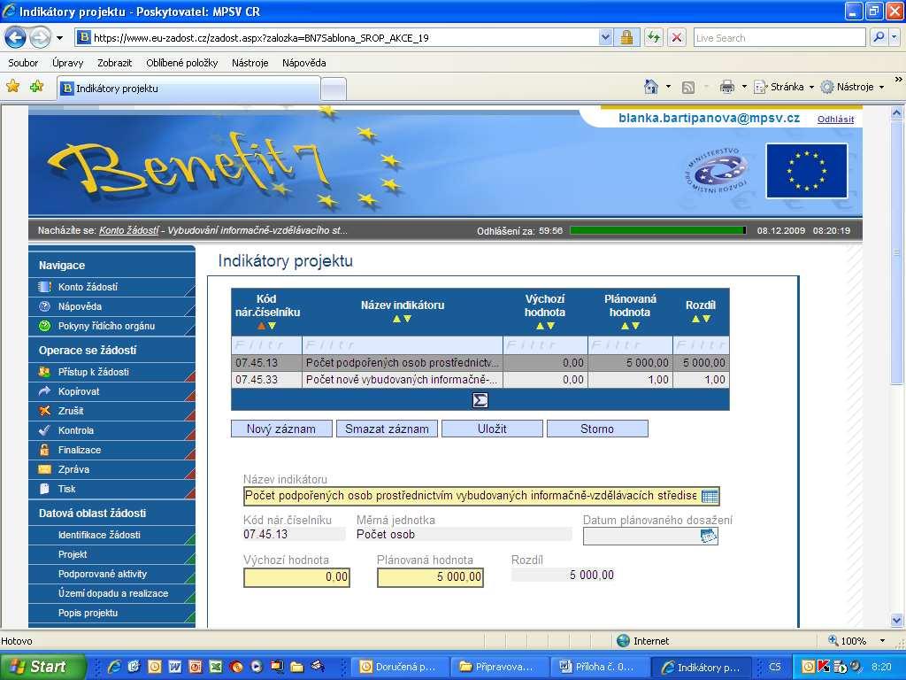Click the Add to Favorites star-plus icon
This screenshot has width=906, height=680.
coord(37,87)
